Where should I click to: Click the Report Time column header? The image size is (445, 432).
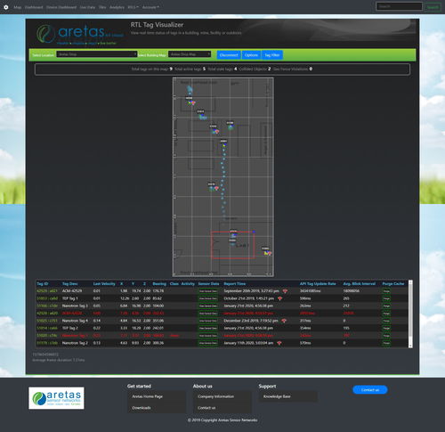point(235,284)
